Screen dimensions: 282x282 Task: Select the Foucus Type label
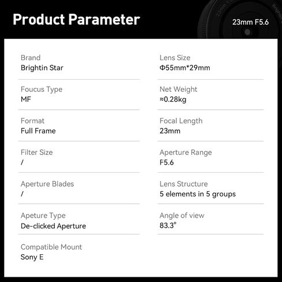pyautogui.click(x=42, y=90)
